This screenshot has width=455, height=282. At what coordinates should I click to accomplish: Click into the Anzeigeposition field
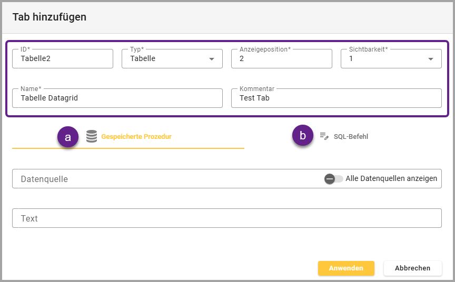[281, 59]
